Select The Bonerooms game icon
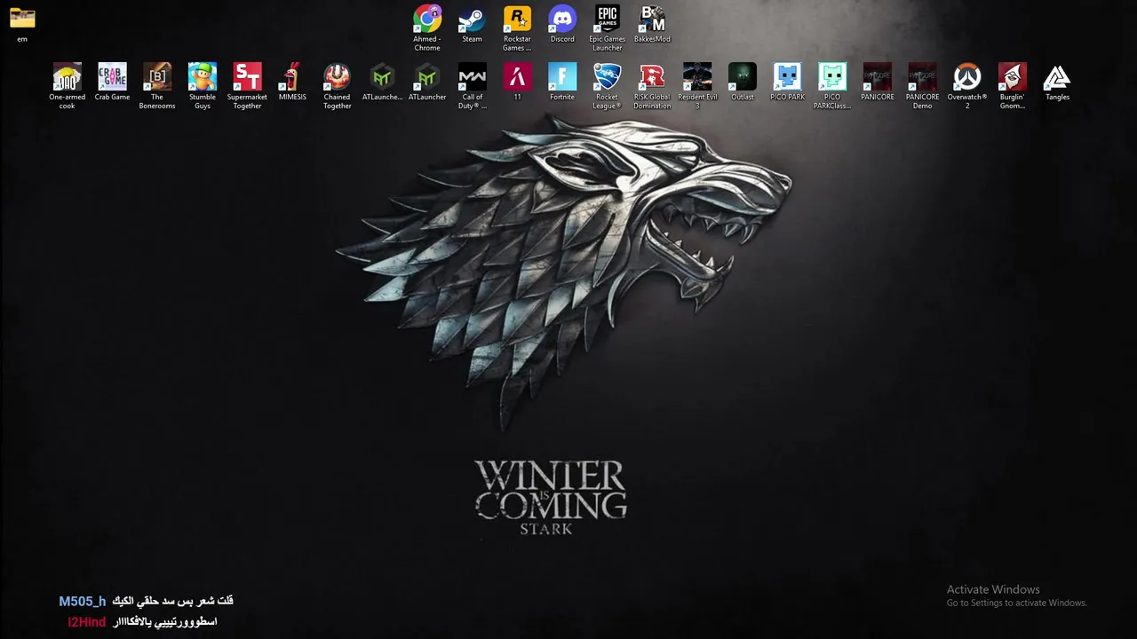1137x639 pixels. click(157, 76)
